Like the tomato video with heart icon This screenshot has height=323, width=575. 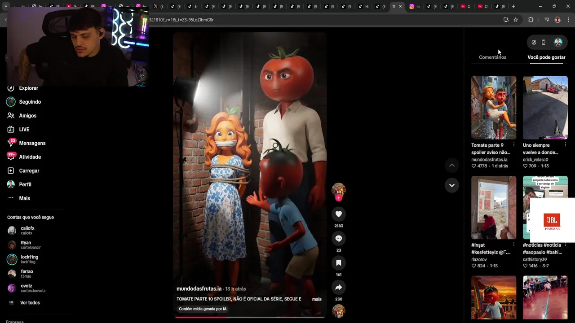coord(339,214)
